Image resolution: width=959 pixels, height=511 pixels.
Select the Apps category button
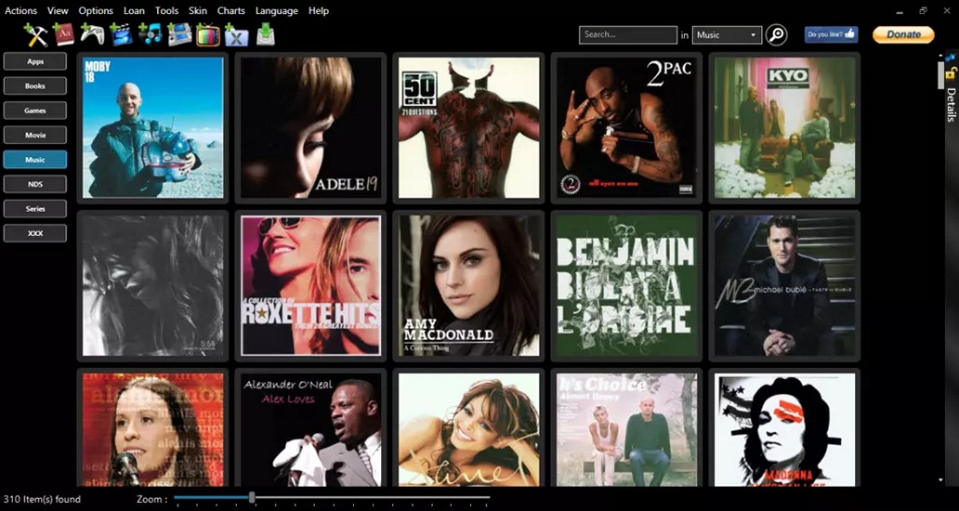[35, 61]
